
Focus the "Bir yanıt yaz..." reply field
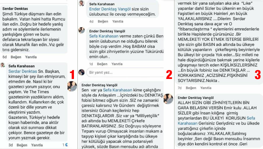(125, 72)
